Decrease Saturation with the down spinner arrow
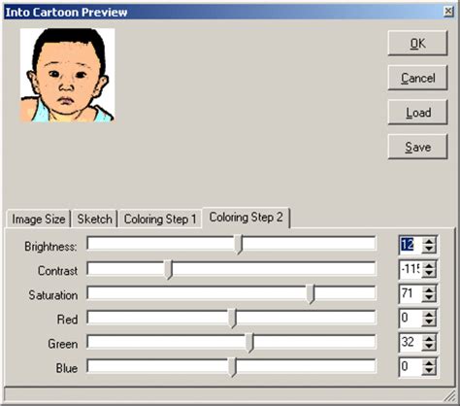 [429, 298]
